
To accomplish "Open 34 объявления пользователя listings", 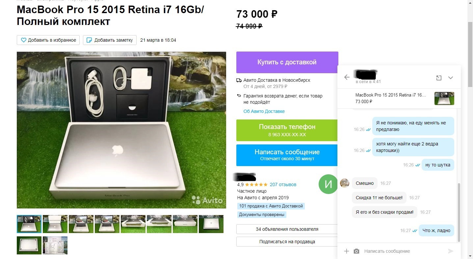I will tap(287, 229).
